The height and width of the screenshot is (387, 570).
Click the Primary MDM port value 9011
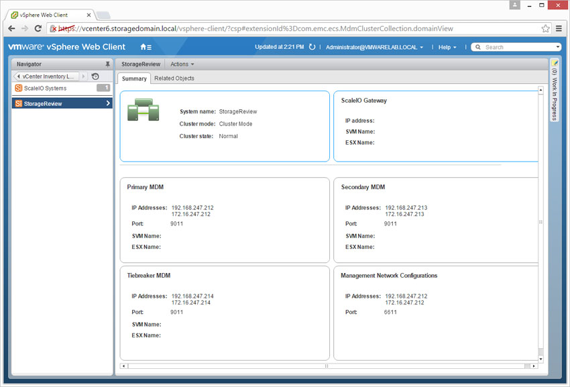tap(176, 224)
